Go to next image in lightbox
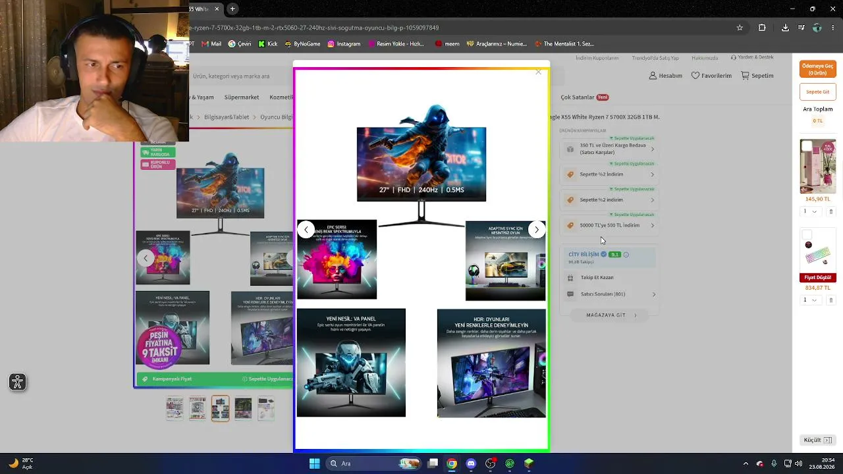The width and height of the screenshot is (843, 474). (x=537, y=229)
